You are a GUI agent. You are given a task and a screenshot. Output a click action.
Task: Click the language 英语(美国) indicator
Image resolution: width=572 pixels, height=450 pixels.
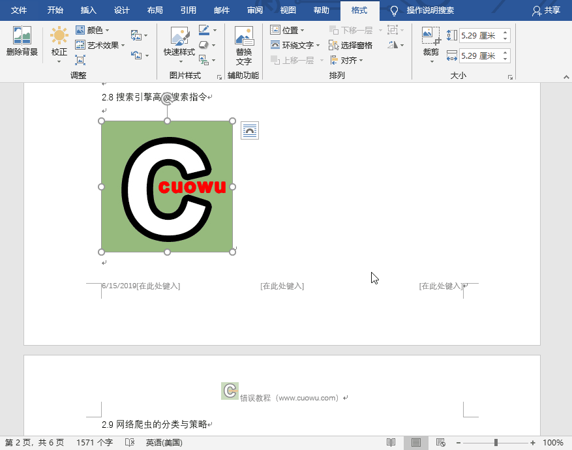164,443
